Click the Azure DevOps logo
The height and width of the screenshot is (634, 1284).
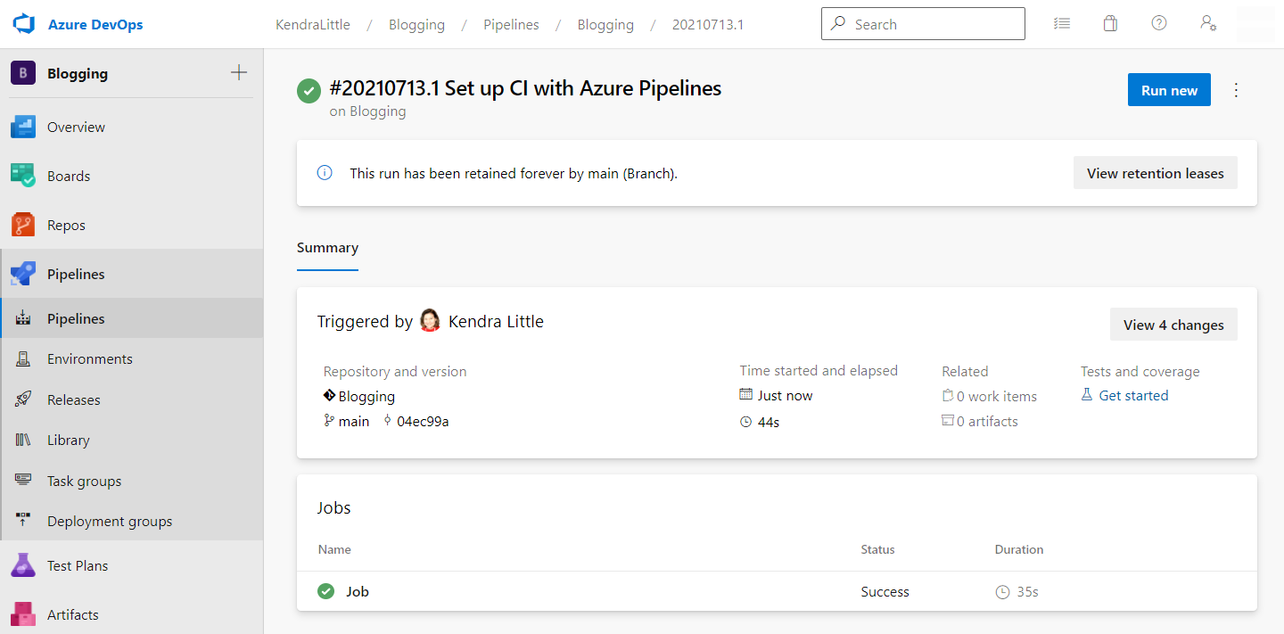coord(24,23)
